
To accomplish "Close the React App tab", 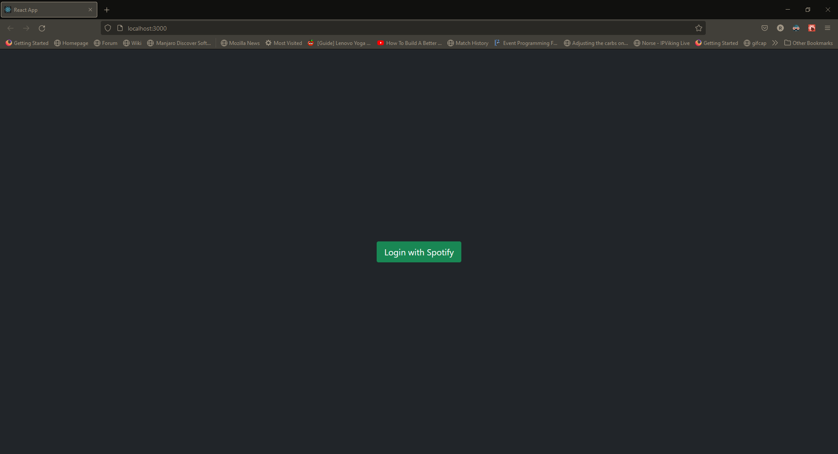I will tap(90, 10).
